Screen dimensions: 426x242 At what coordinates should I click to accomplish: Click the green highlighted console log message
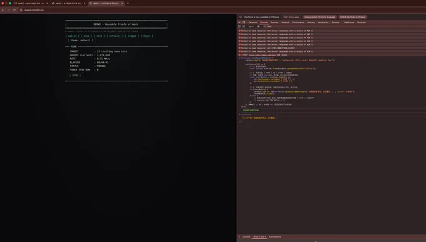pos(251,111)
